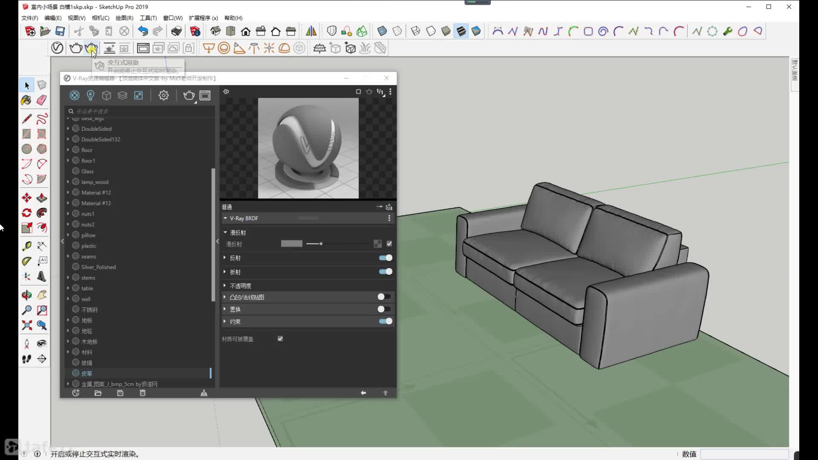Select the Tape Measure tool
This screenshot has height=460, width=818.
click(x=26, y=246)
